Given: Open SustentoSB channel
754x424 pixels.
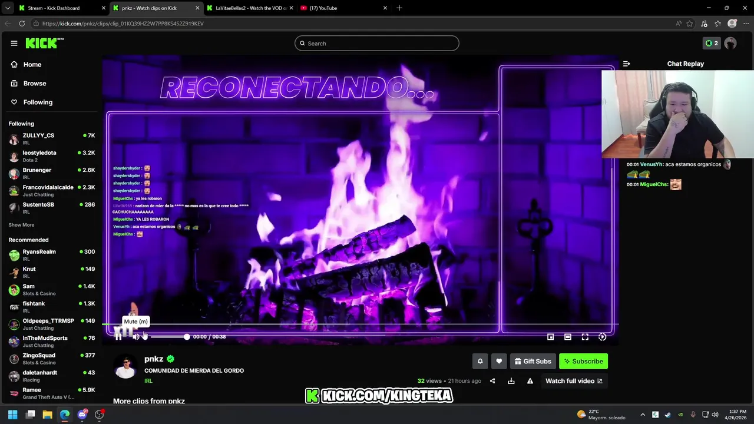Looking at the screenshot, I should 51,208.
